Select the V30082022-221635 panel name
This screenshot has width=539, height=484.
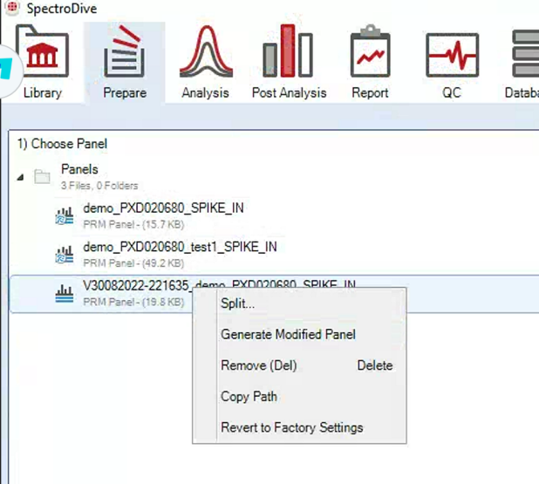pyautogui.click(x=219, y=285)
